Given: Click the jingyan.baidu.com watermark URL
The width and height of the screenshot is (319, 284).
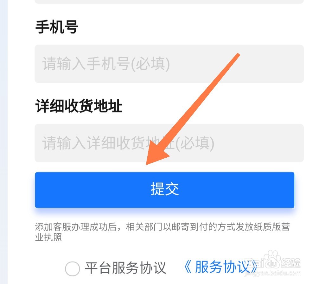Looking at the screenshot, I should (273, 274).
